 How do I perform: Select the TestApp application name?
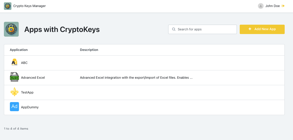click(x=27, y=92)
